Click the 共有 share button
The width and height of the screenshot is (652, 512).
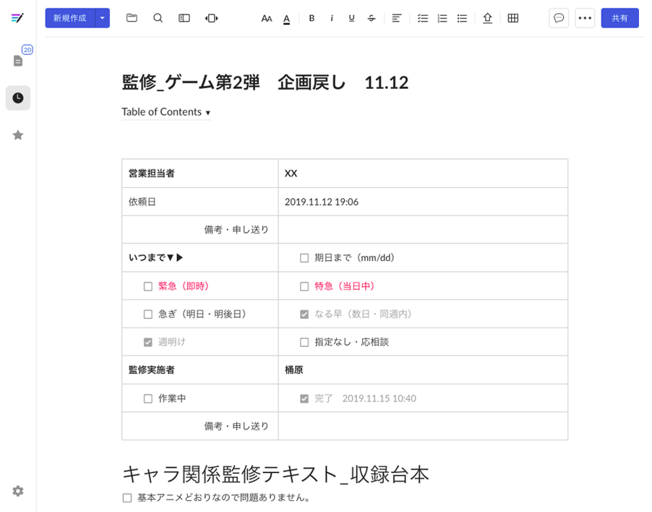(619, 18)
